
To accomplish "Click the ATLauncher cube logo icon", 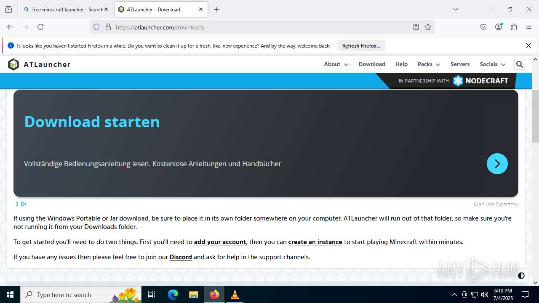I will pyautogui.click(x=13, y=64).
